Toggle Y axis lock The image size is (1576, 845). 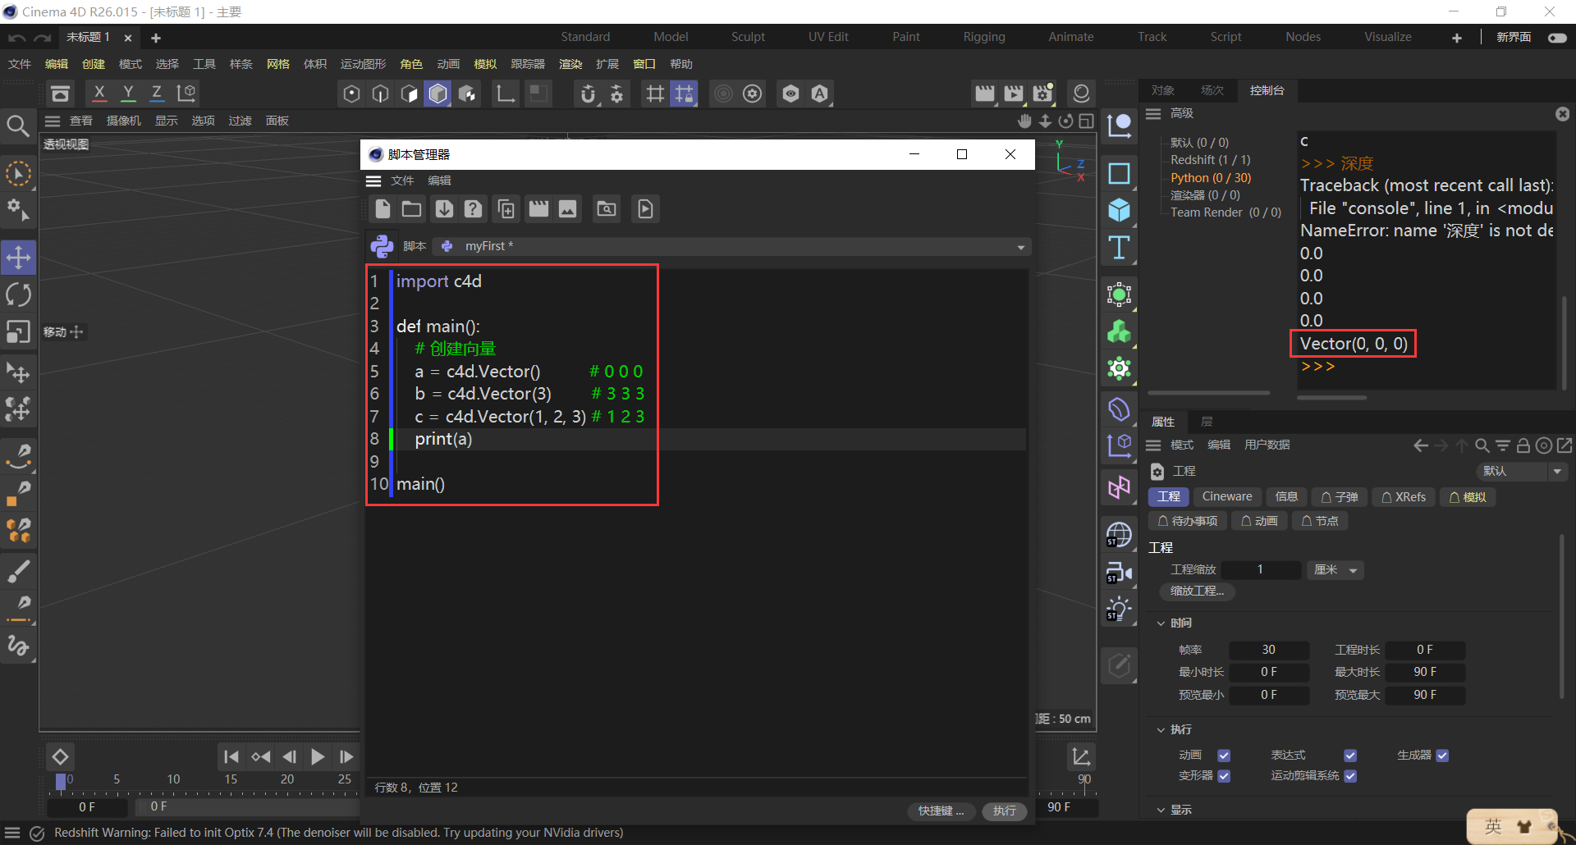click(128, 94)
